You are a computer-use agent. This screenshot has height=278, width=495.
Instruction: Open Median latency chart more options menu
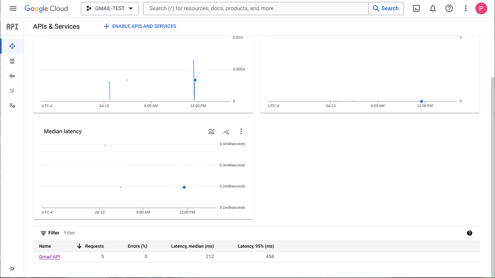point(241,131)
